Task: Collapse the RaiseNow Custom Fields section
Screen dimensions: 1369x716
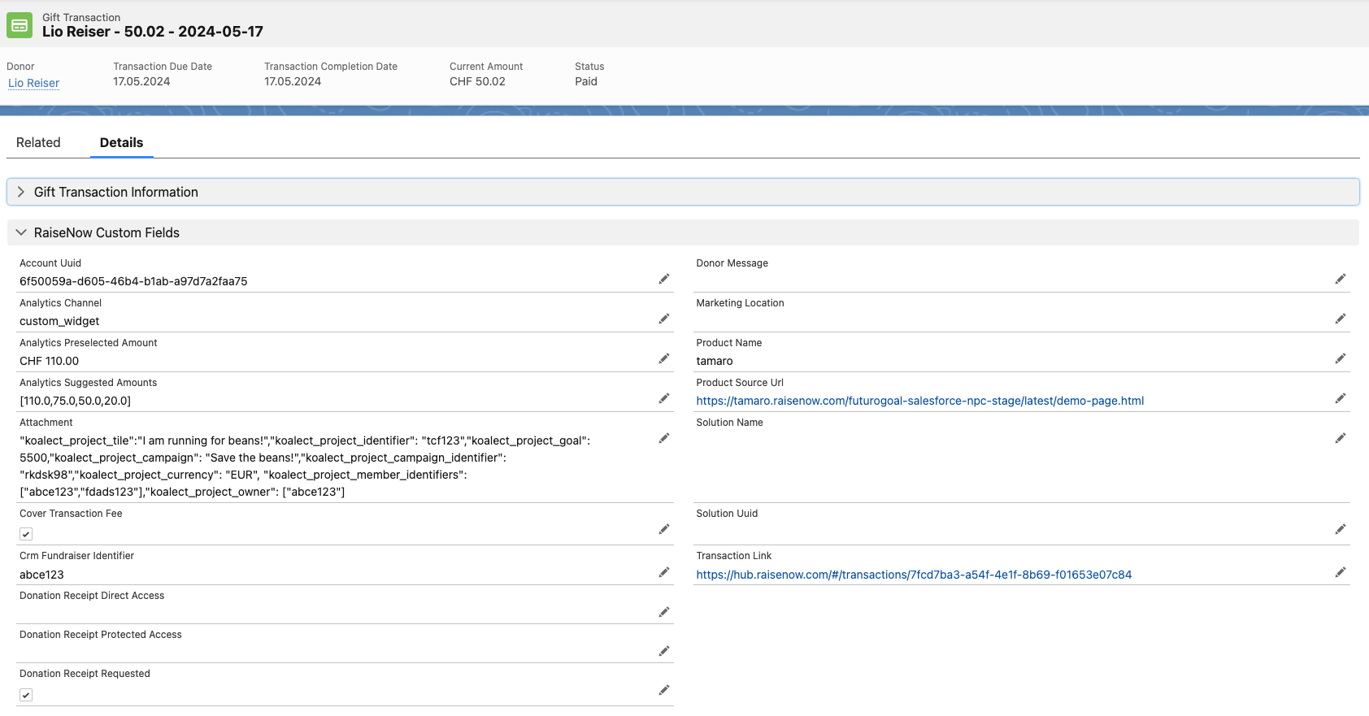Action: point(683,232)
